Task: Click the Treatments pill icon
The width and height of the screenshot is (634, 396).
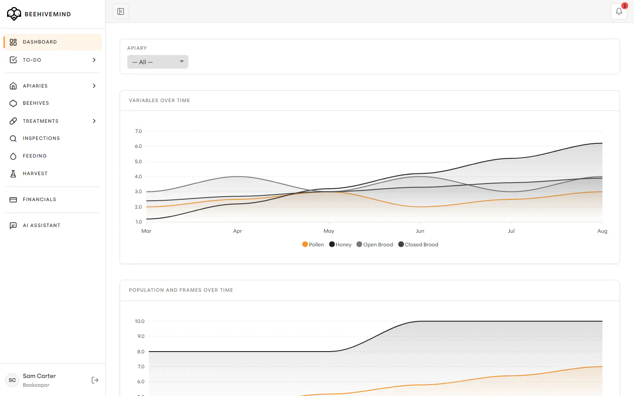Action: 13,121
